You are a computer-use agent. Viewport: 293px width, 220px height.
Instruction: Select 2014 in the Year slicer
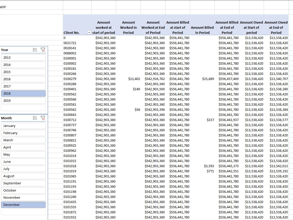tap(23, 65)
